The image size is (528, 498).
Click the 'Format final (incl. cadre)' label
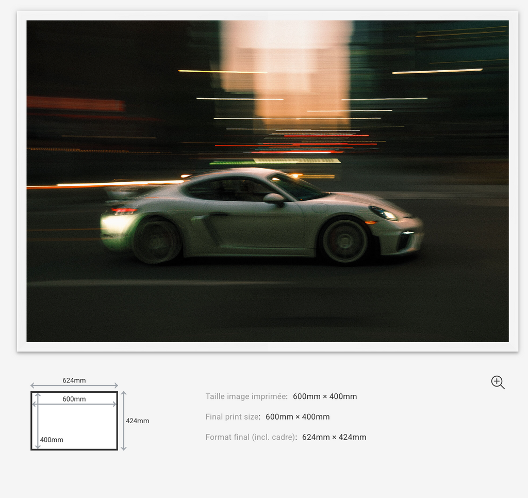click(x=251, y=437)
